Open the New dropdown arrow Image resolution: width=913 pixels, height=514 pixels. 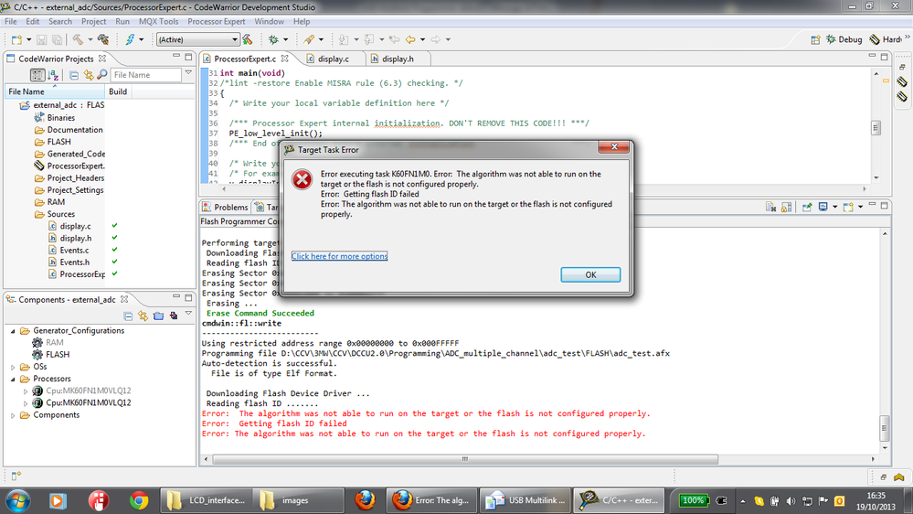tap(28, 39)
